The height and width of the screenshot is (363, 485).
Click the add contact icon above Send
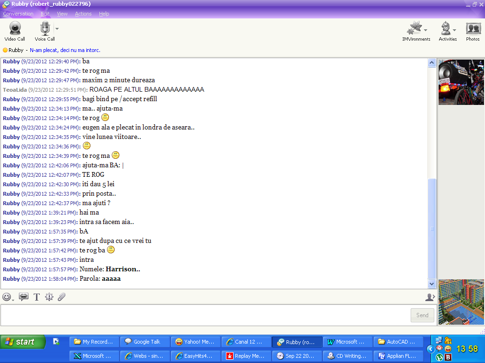click(430, 297)
